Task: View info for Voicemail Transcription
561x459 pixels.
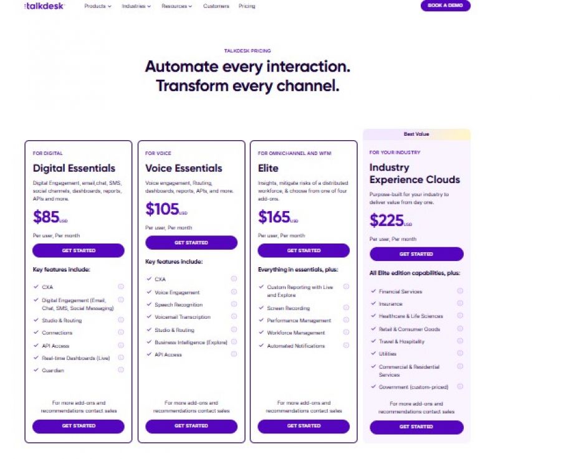Action: [x=233, y=316]
